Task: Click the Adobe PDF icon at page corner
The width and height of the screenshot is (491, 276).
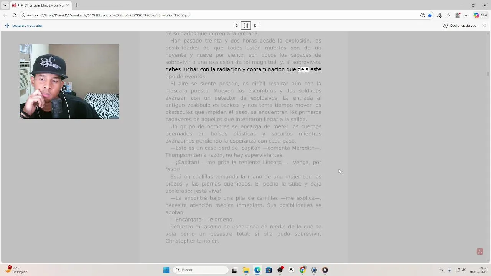Action: (479, 251)
